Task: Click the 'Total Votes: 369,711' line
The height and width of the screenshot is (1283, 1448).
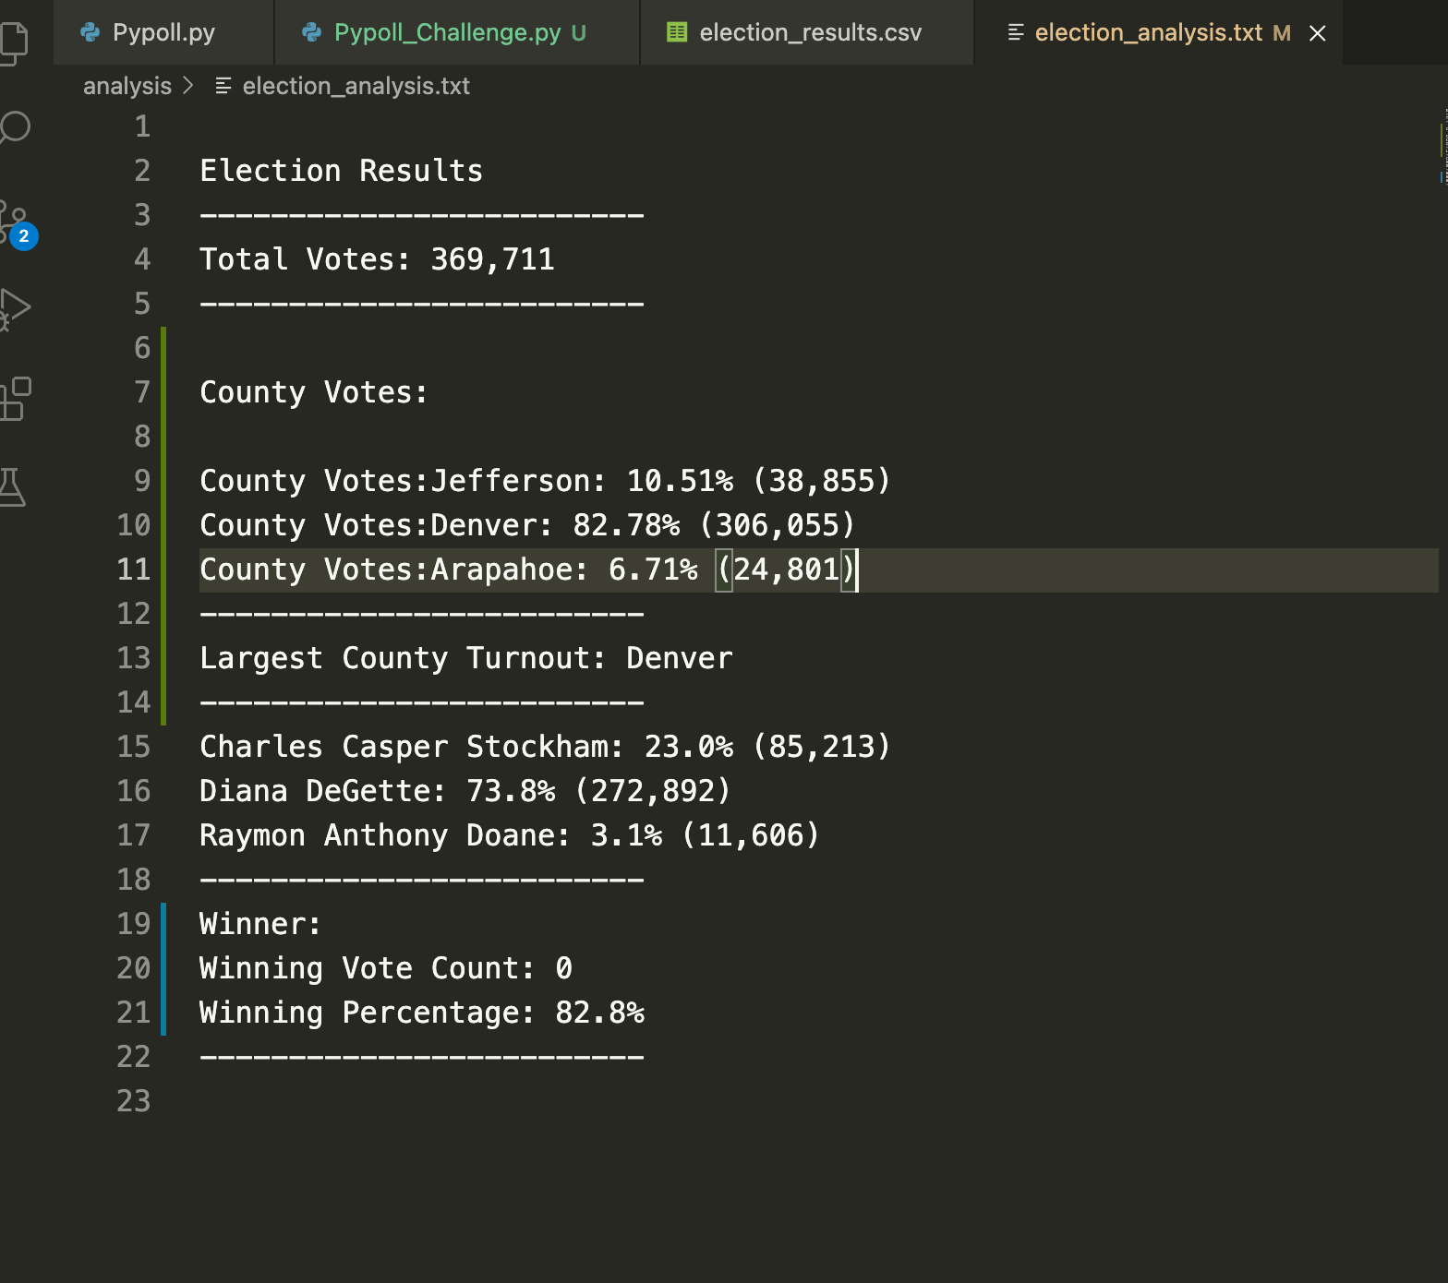Action: [x=377, y=259]
